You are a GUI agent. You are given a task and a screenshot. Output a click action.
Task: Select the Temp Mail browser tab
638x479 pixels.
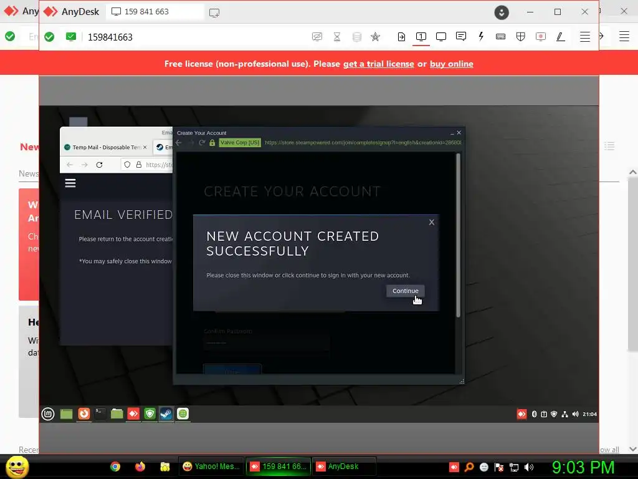pos(106,147)
